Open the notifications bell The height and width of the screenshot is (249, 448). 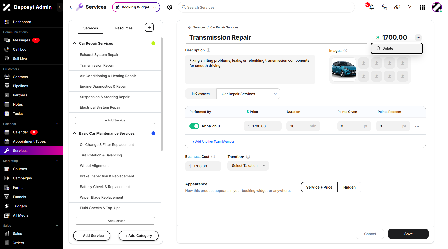(x=372, y=7)
